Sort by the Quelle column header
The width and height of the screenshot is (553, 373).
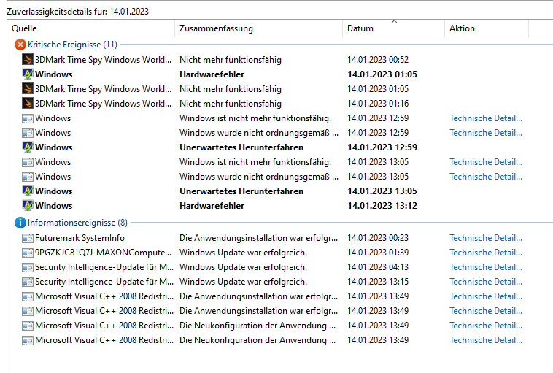(x=91, y=28)
